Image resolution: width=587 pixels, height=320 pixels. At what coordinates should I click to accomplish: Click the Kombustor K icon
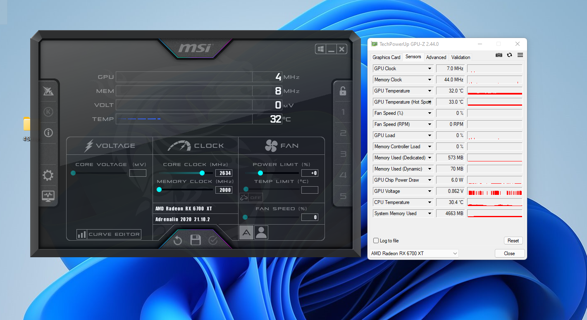coord(48,112)
